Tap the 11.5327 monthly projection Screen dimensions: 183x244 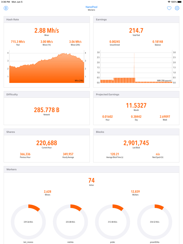136,105
